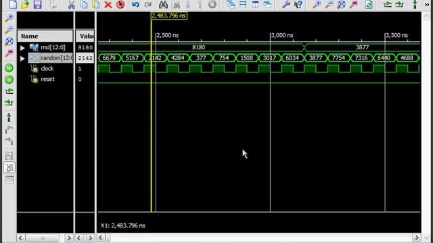Click the random value 2142 cell
Screen dimensions: 433x243
(x=85, y=58)
